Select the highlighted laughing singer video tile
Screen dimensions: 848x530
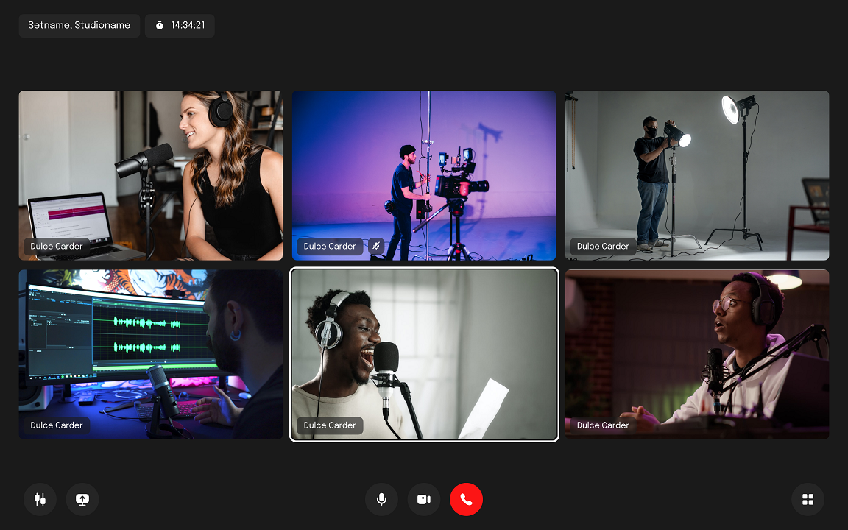click(424, 354)
